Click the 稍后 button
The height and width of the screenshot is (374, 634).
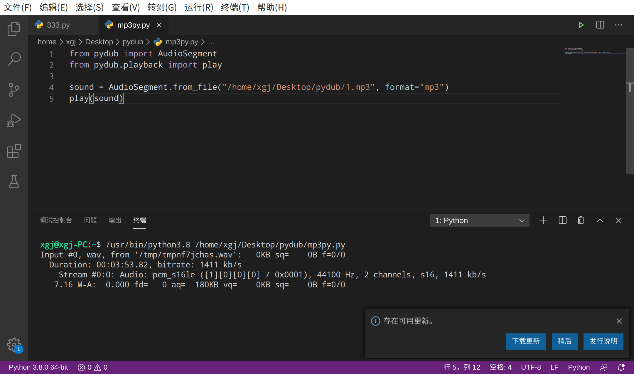(x=565, y=341)
